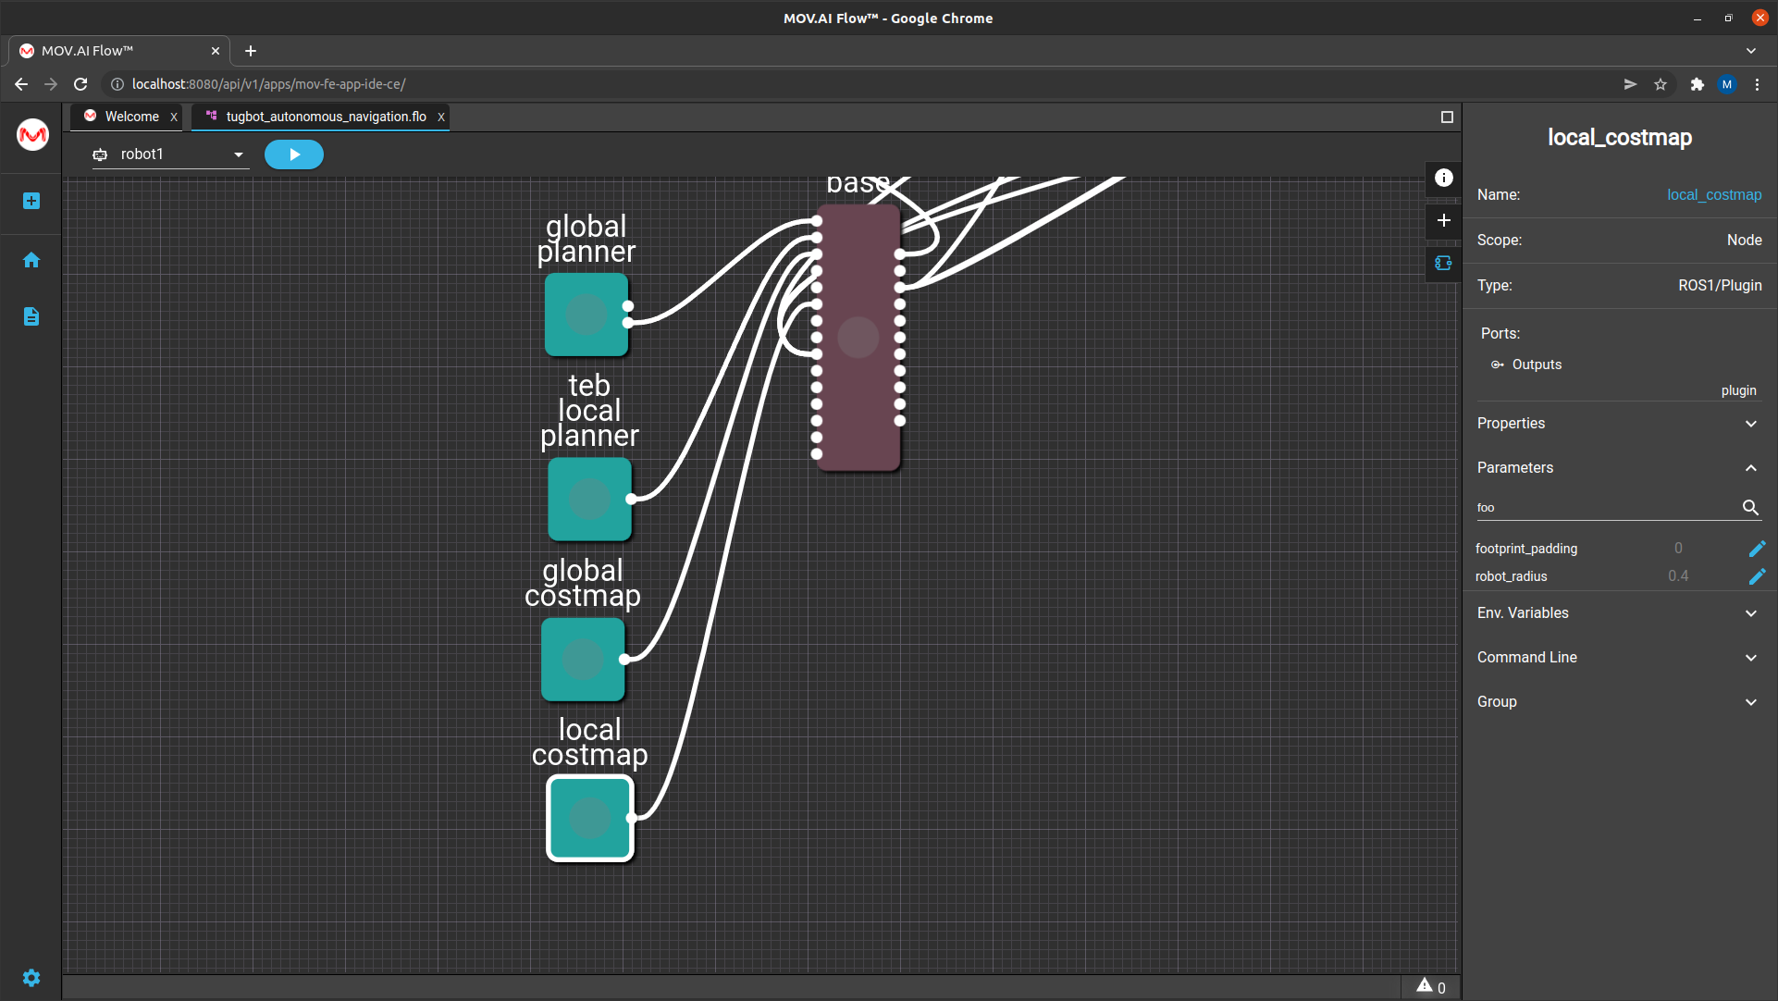Viewport: 1778px width, 1001px height.
Task: Open the Chrome three-dot menu
Action: pyautogui.click(x=1757, y=84)
